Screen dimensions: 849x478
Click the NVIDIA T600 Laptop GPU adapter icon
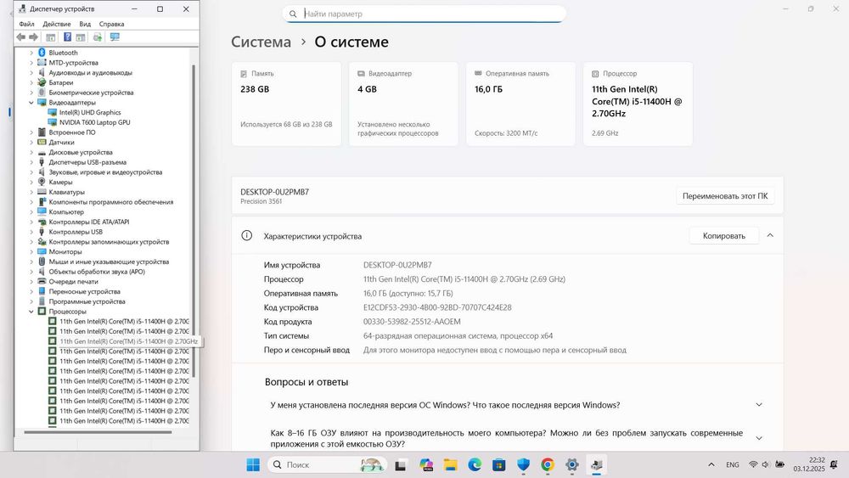[53, 122]
